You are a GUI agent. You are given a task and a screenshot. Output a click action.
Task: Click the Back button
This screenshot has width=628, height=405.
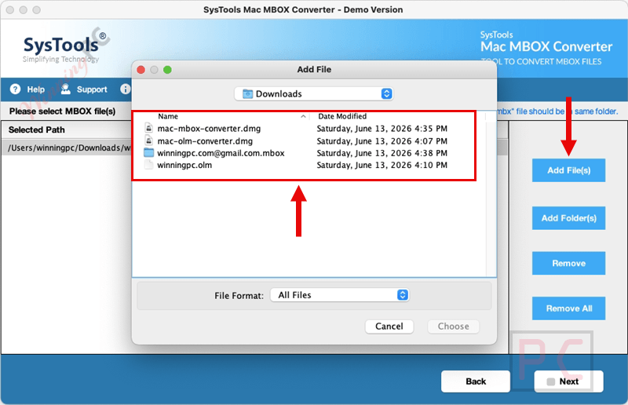click(476, 381)
